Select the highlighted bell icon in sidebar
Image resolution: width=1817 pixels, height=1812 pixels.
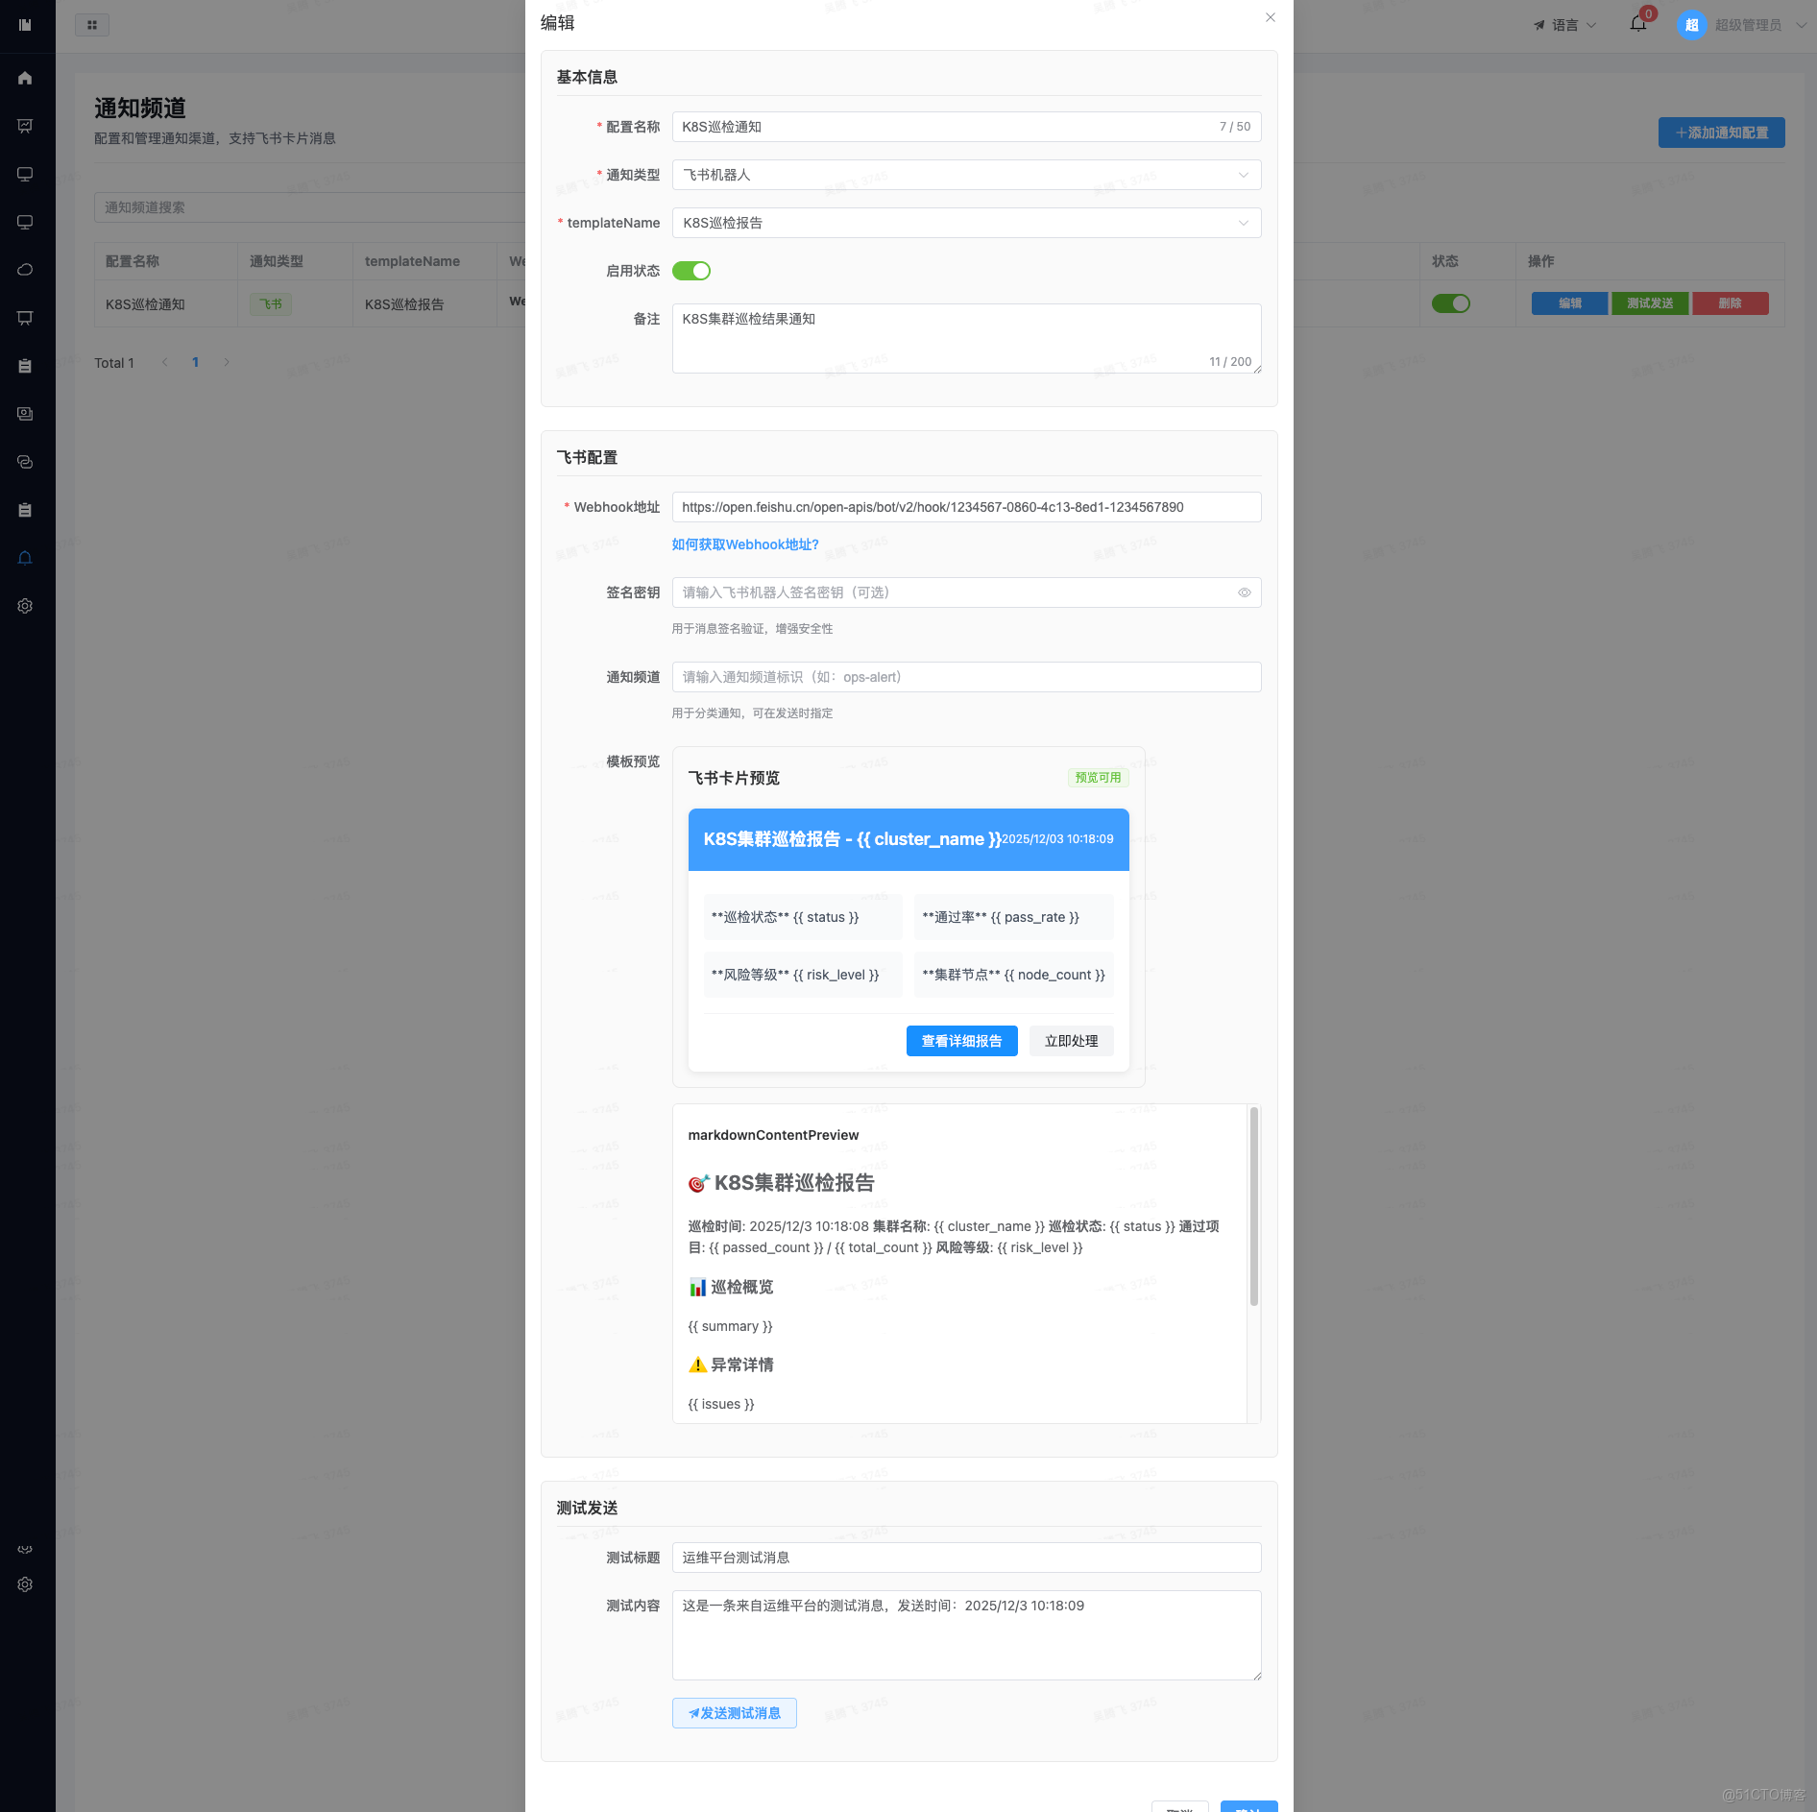click(x=25, y=558)
